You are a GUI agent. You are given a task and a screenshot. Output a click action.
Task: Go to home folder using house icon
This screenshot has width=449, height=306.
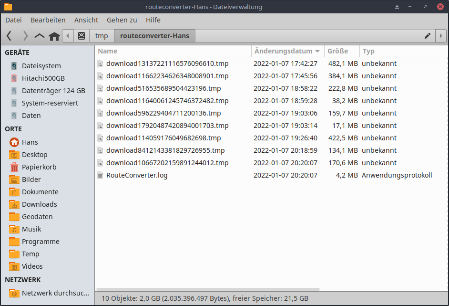coord(54,36)
